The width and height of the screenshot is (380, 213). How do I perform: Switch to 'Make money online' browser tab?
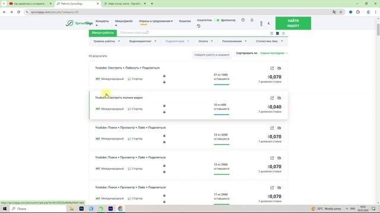click(124, 4)
